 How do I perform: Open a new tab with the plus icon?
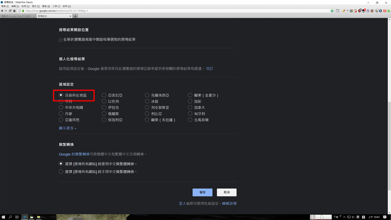tap(75, 16)
